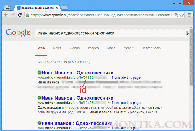Open the Chrome hamburger menu

coord(189,15)
